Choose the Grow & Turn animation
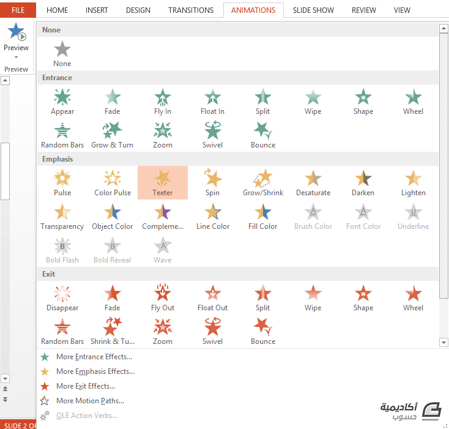The height and width of the screenshot is (429, 449). coord(113,135)
